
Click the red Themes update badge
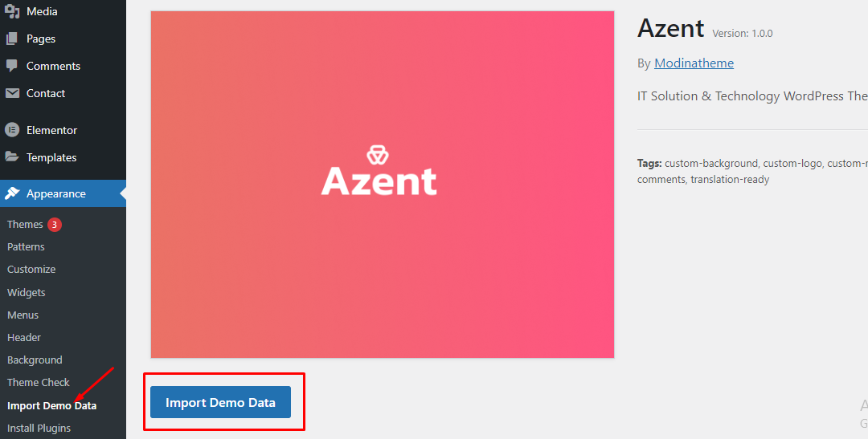pyautogui.click(x=55, y=225)
